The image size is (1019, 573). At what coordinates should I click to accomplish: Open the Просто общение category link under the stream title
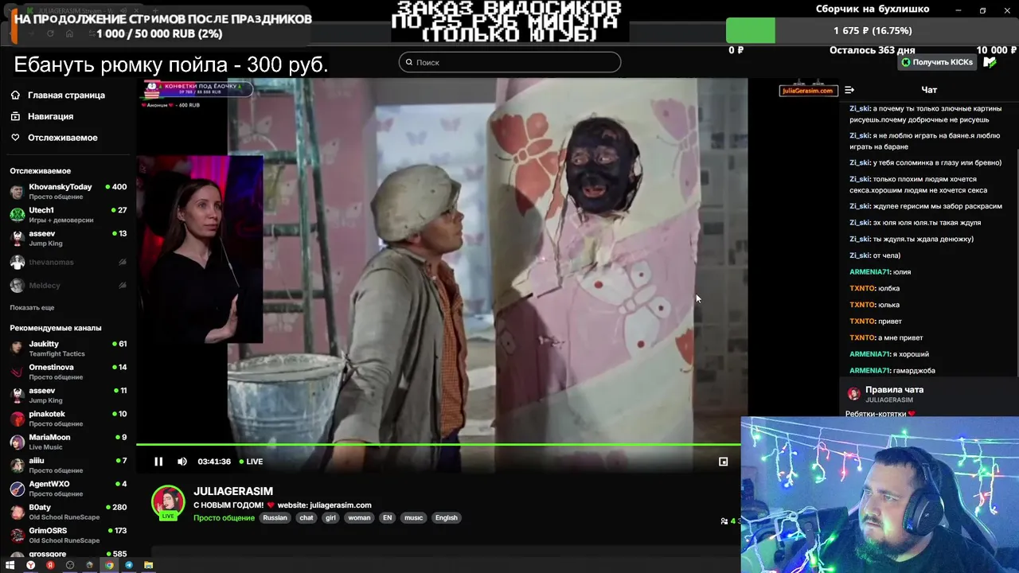tap(224, 517)
